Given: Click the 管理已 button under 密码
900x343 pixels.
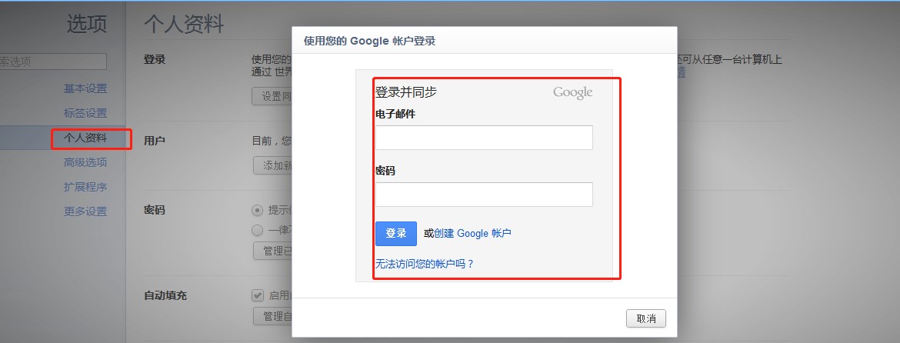Looking at the screenshot, I should coord(273,251).
